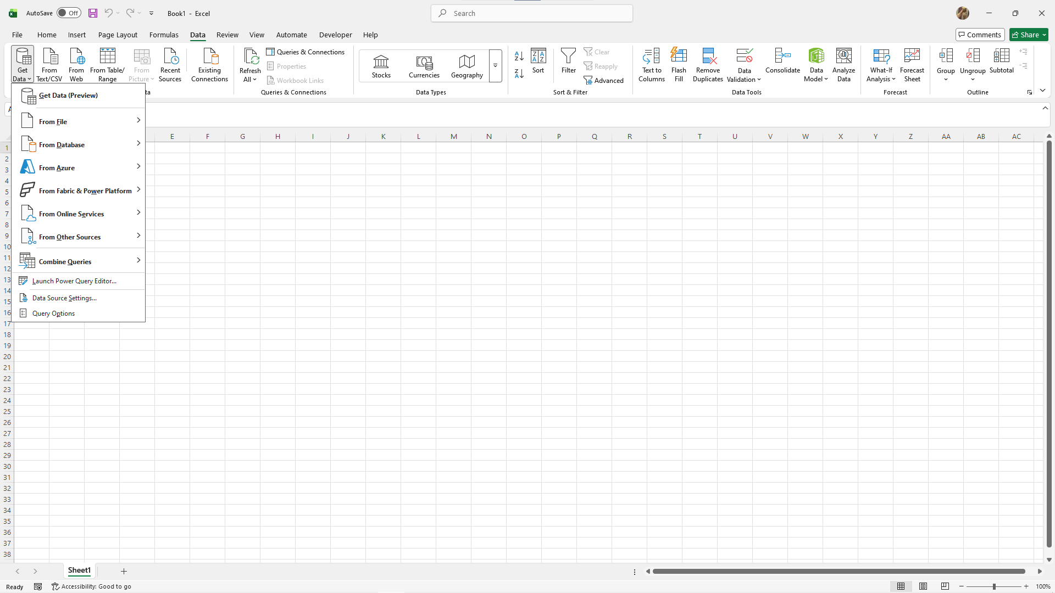Sort data ascending with A-Z button

[519, 56]
